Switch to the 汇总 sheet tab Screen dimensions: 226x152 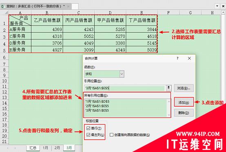point(33,148)
